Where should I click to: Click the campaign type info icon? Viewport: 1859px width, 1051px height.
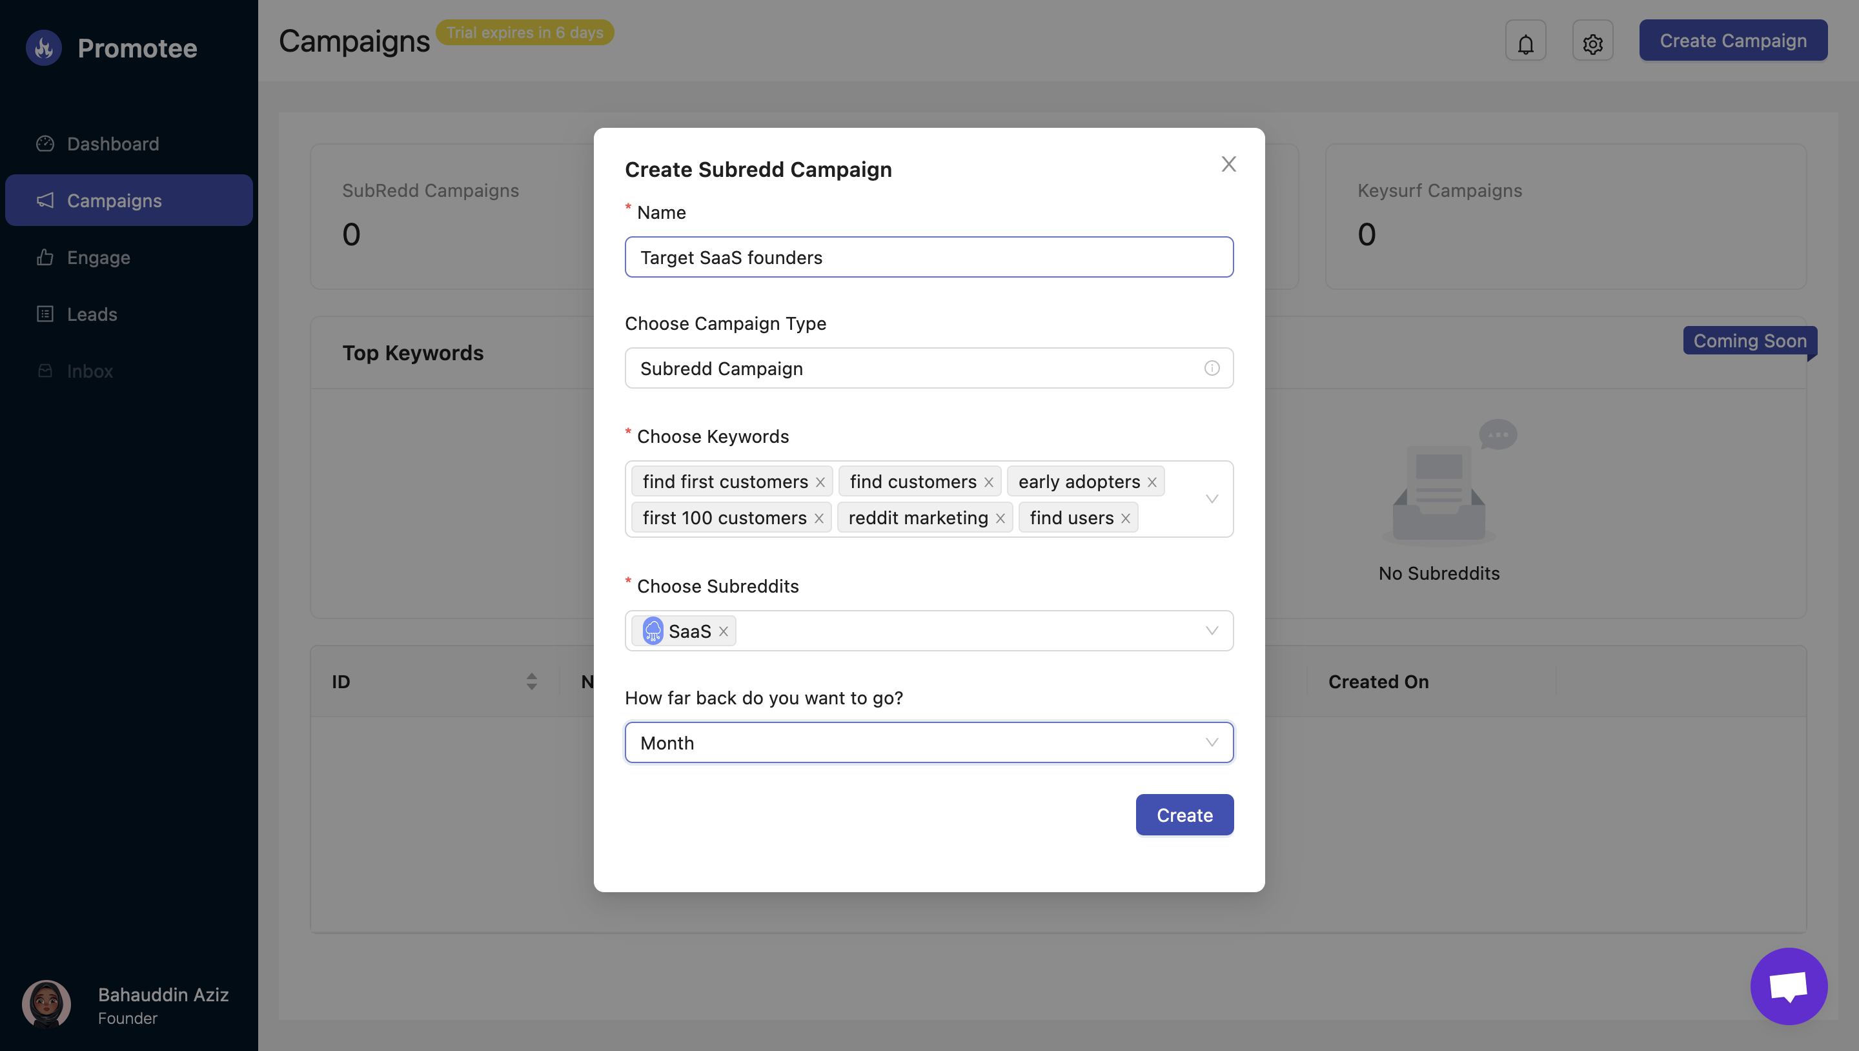pos(1212,368)
